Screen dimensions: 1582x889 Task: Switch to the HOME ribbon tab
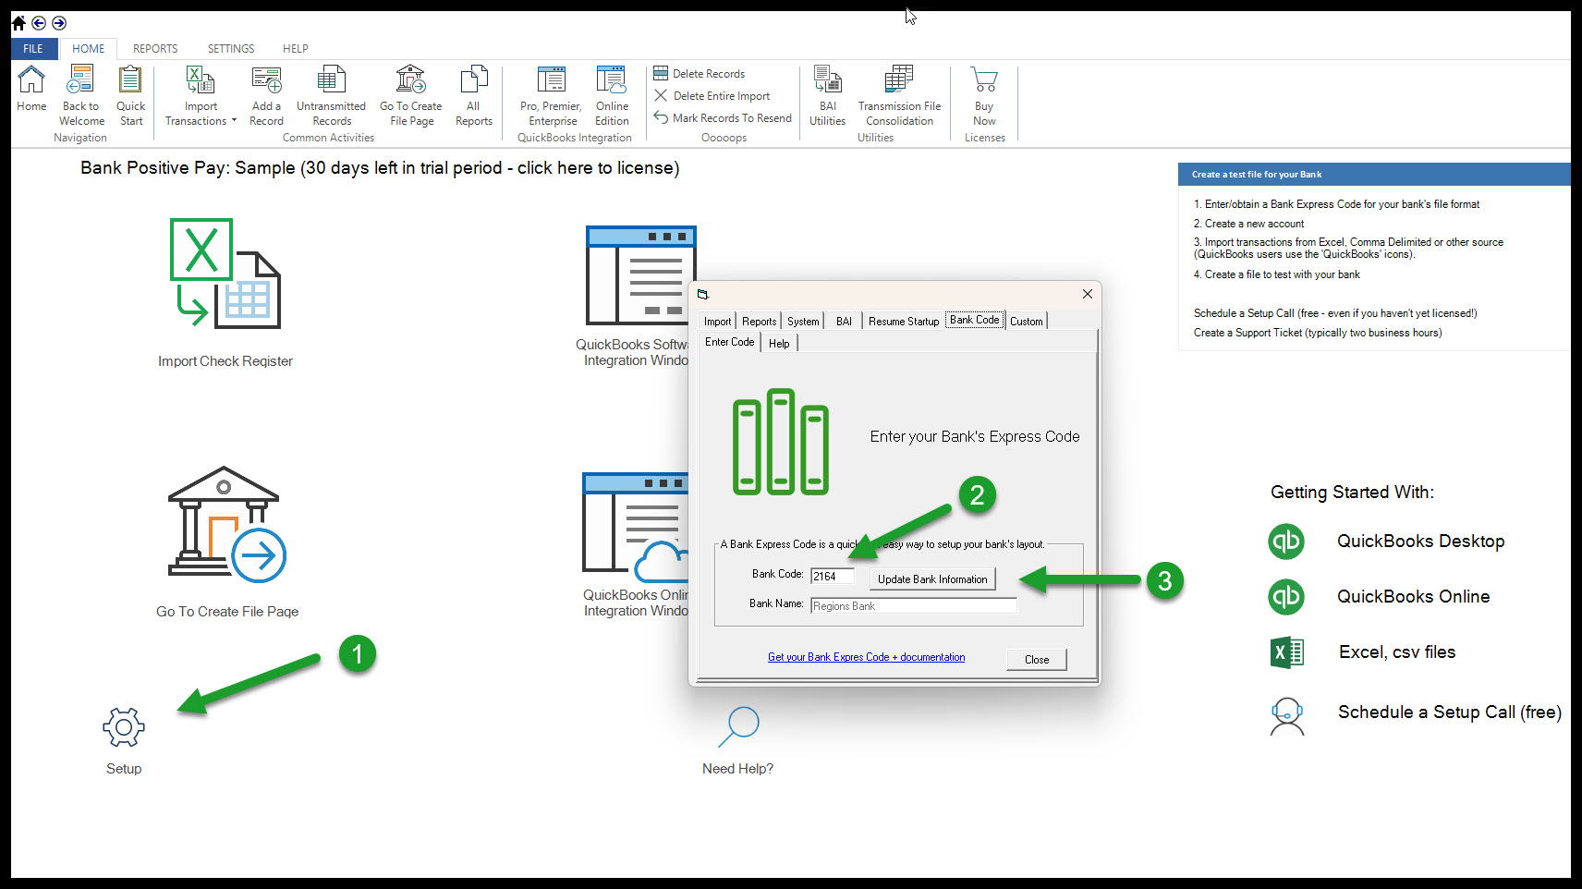tap(89, 49)
